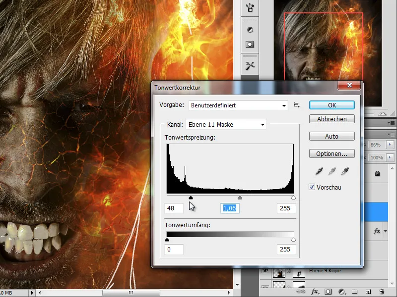
Task: Click the Layers panel scroll-down arrow
Action: click(392, 284)
